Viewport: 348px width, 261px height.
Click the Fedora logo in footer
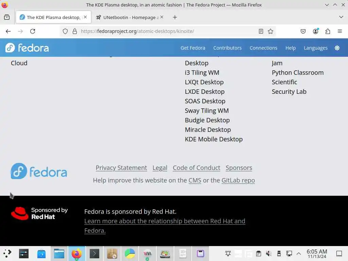pyautogui.click(x=39, y=171)
